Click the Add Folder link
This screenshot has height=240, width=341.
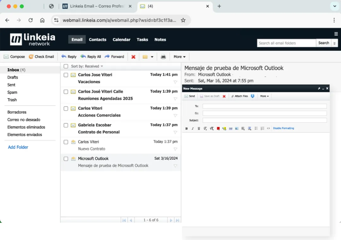coord(18,147)
